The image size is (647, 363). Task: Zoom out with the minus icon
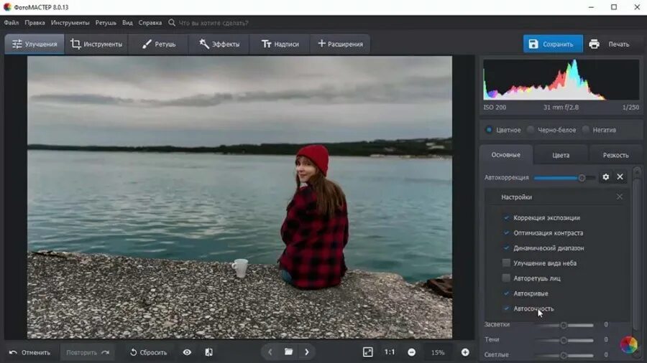pos(412,352)
